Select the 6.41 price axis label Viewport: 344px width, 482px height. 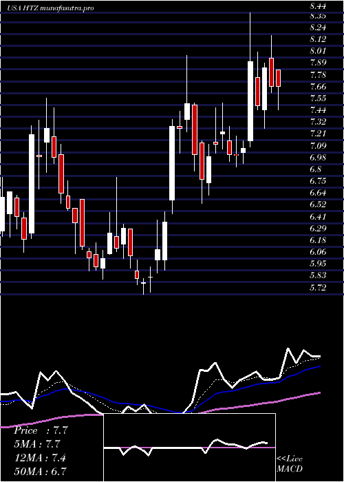(319, 216)
